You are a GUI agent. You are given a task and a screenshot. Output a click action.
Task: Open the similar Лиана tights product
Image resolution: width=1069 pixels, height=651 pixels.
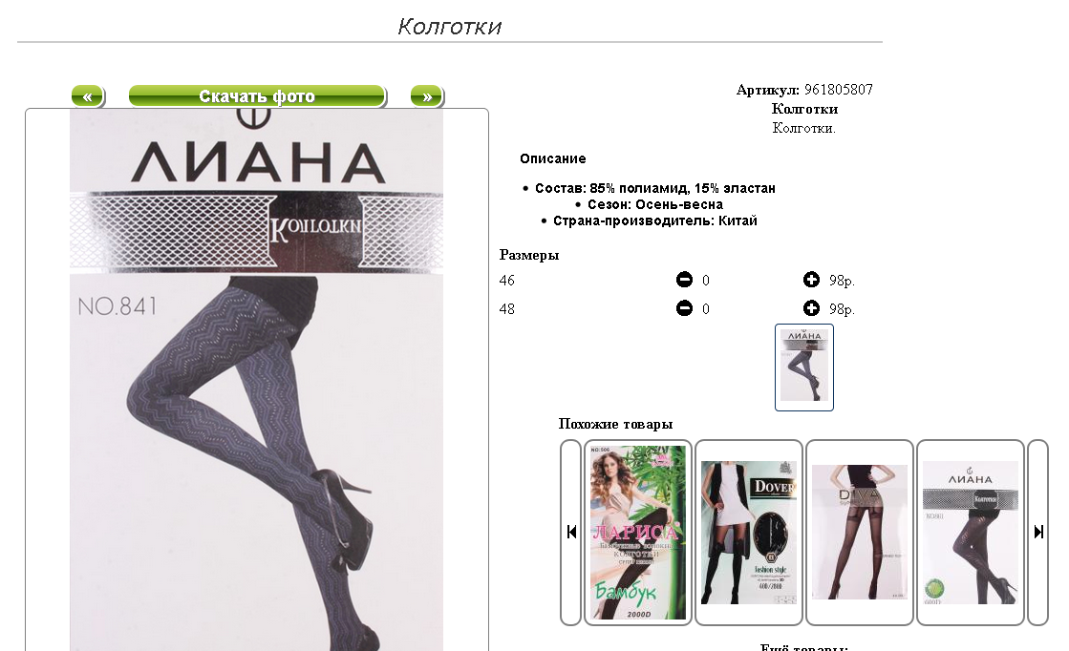pyautogui.click(x=971, y=533)
